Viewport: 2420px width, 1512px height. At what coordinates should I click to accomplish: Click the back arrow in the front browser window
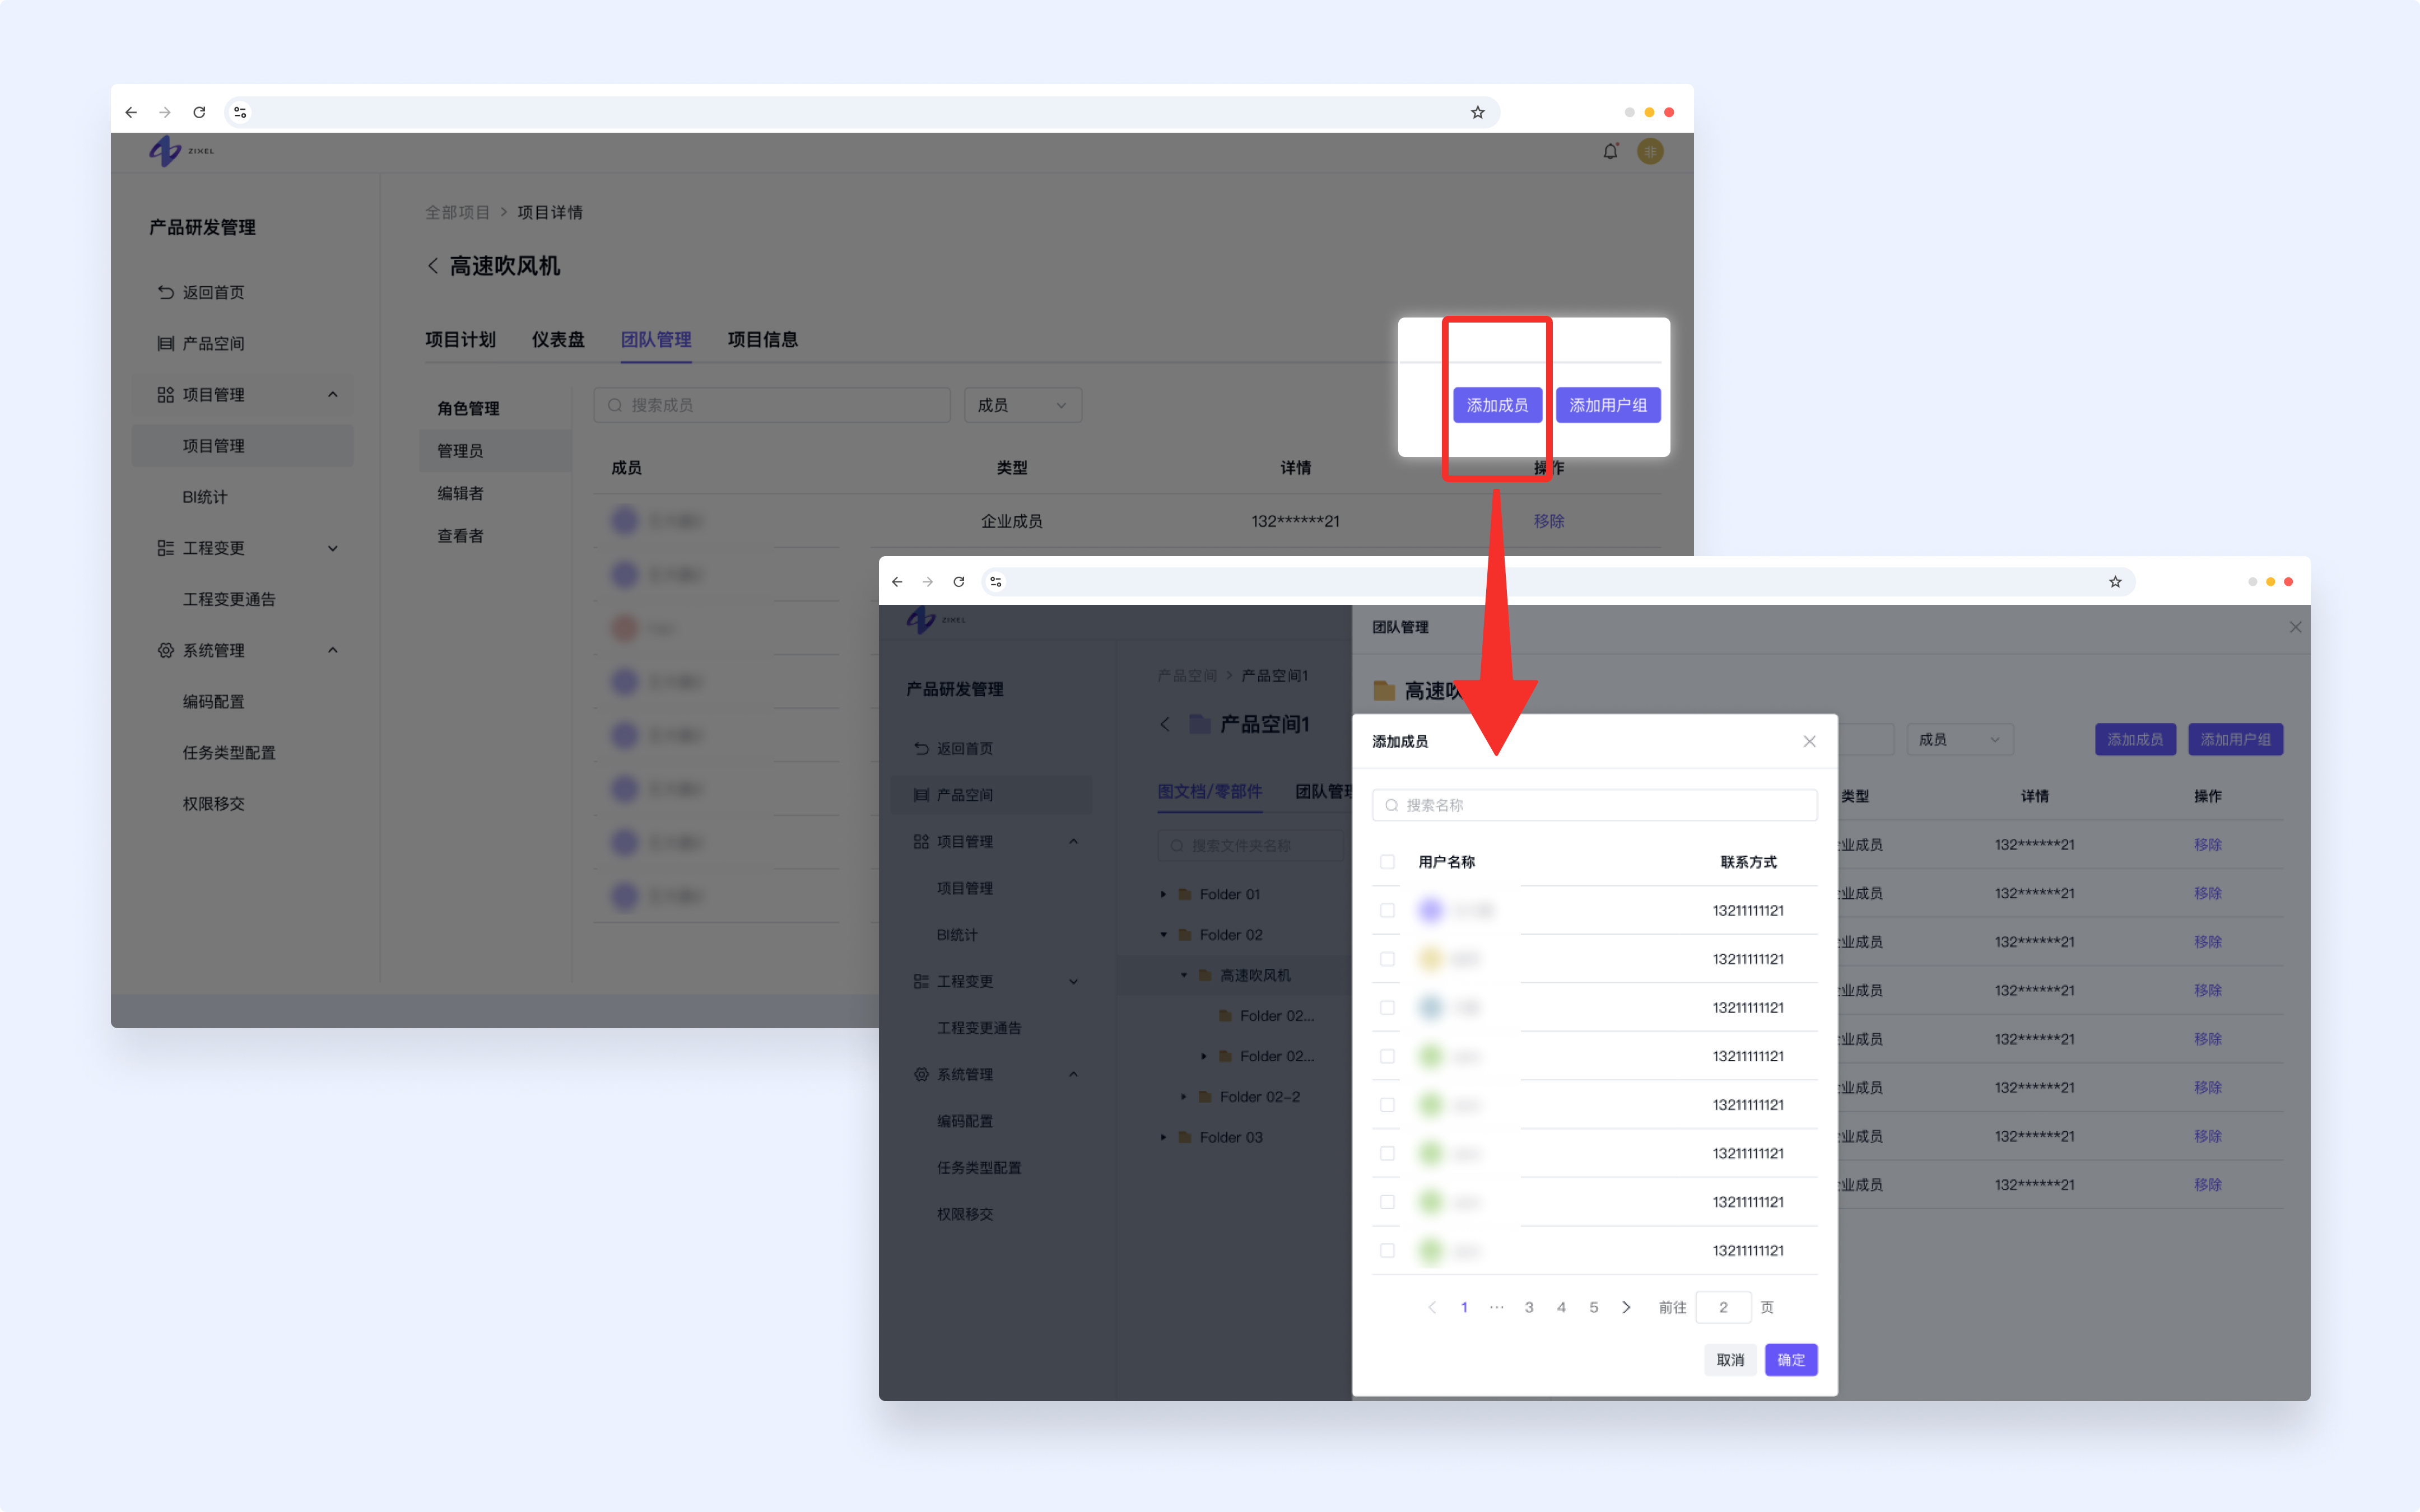point(897,582)
